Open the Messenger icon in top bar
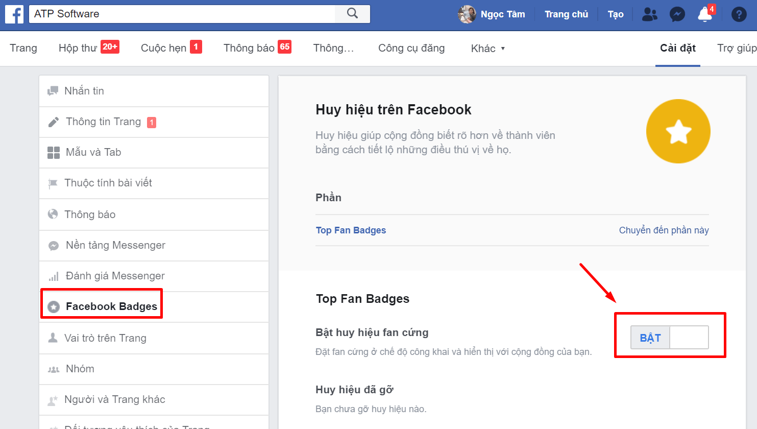This screenshot has height=429, width=757. coord(677,14)
